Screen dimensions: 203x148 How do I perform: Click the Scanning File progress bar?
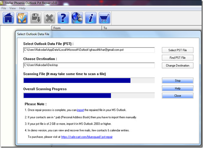coord(89,80)
